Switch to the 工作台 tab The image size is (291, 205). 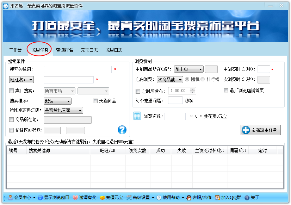[16, 50]
